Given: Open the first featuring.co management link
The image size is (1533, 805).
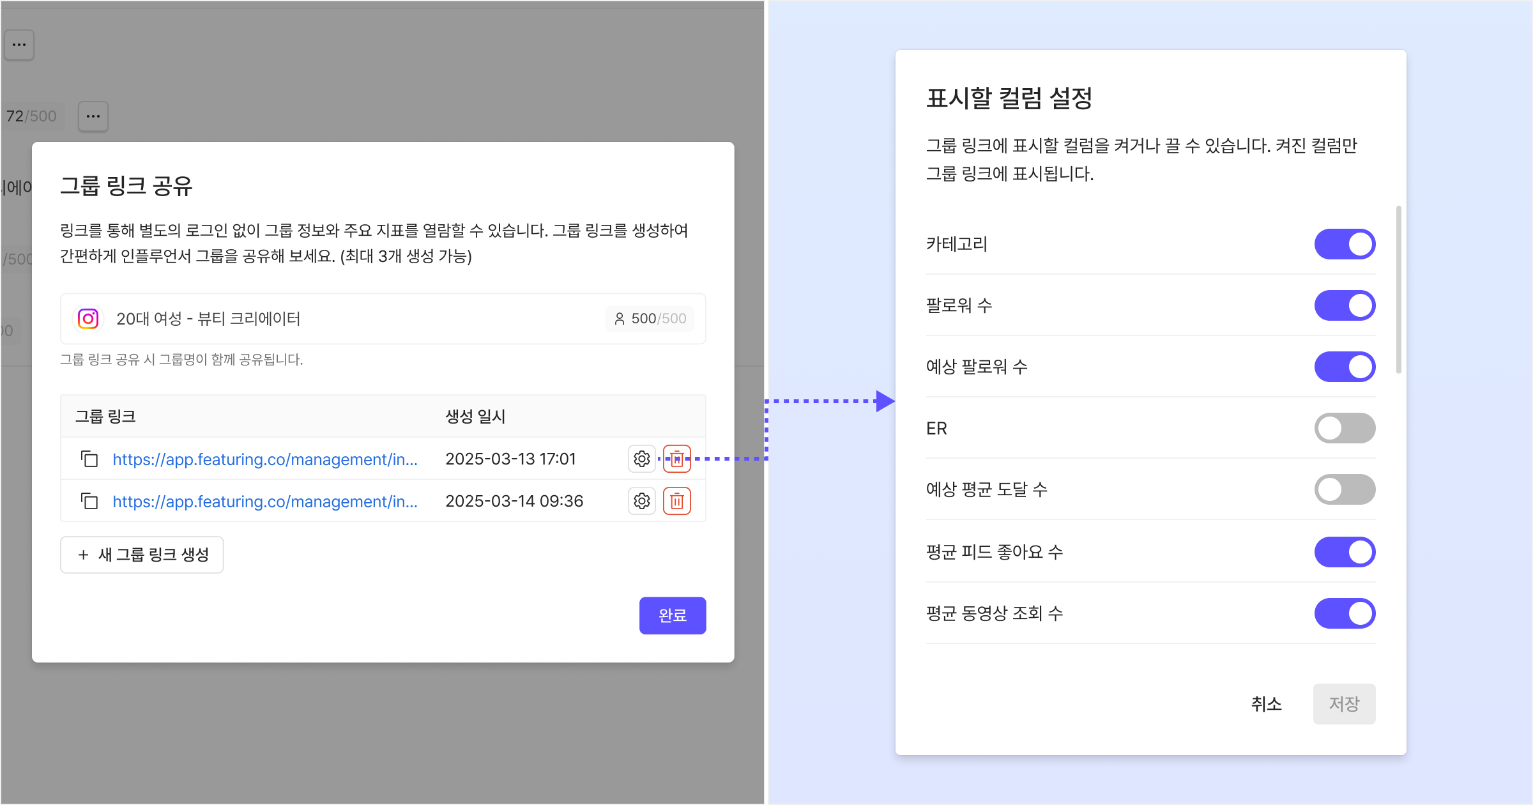Looking at the screenshot, I should [x=264, y=459].
